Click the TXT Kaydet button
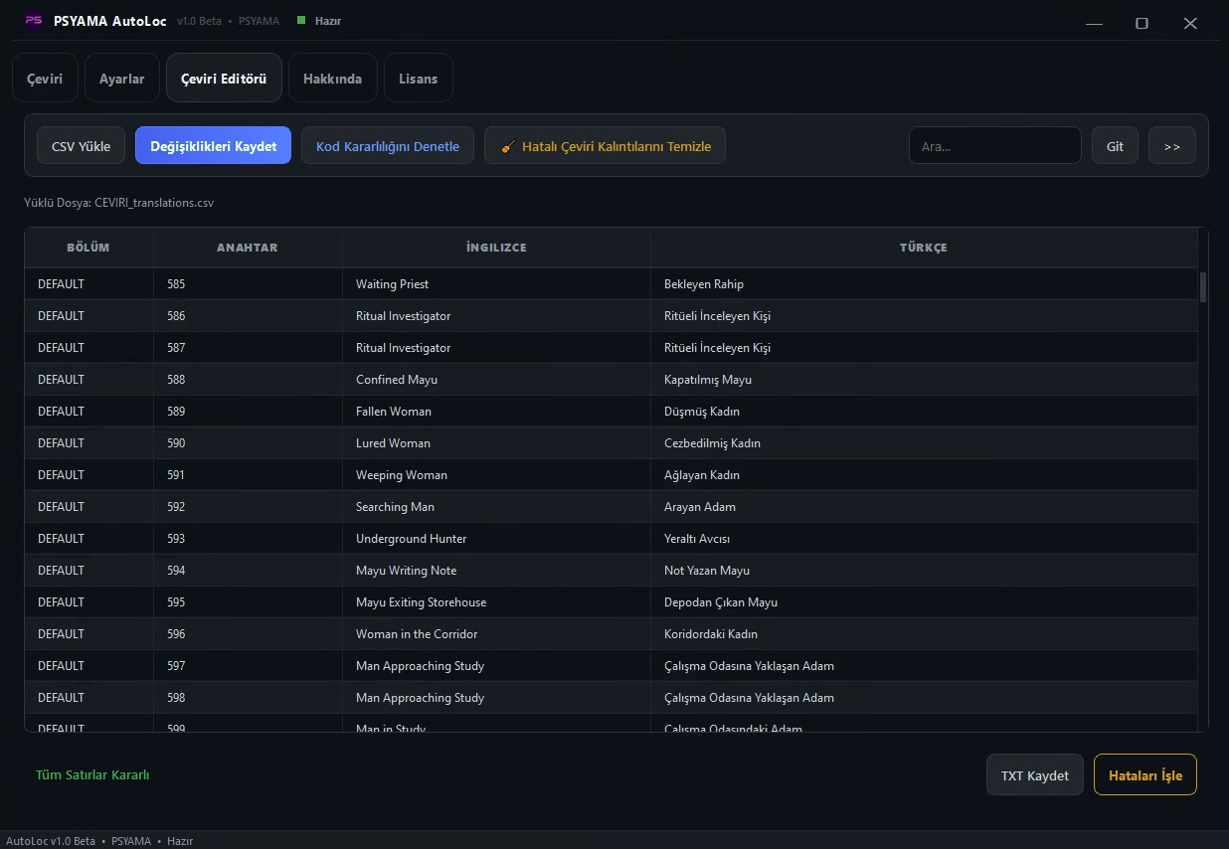Viewport: 1229px width, 849px height. 1034,775
